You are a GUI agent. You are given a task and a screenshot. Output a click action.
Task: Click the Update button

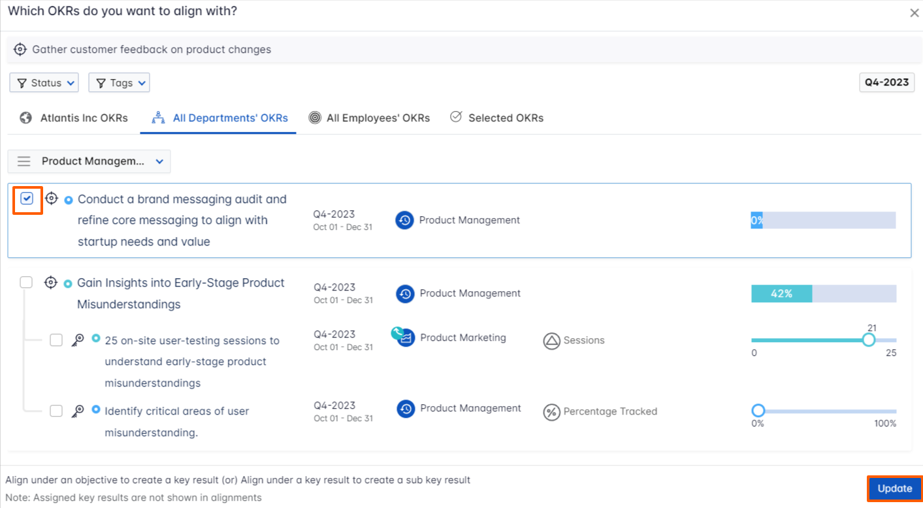coord(894,488)
